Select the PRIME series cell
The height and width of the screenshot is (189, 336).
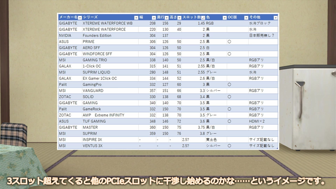coord(110,42)
